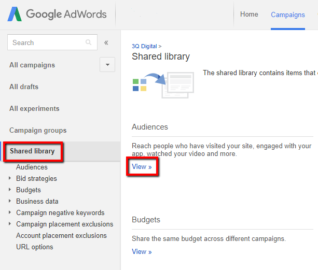Expand the Budgets tree arrow in the sidebar
The height and width of the screenshot is (270, 318).
[9, 190]
